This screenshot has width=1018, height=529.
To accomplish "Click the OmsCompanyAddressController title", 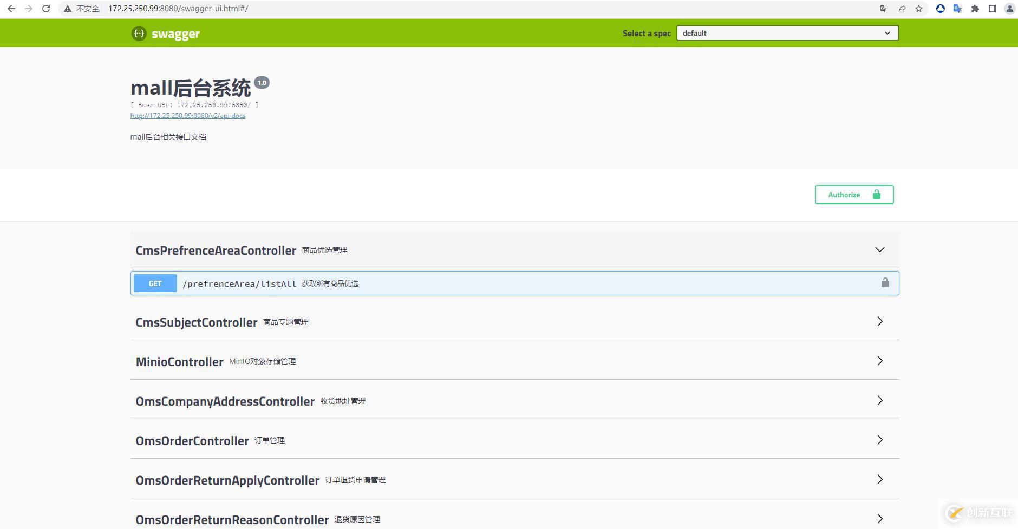I will [x=225, y=401].
